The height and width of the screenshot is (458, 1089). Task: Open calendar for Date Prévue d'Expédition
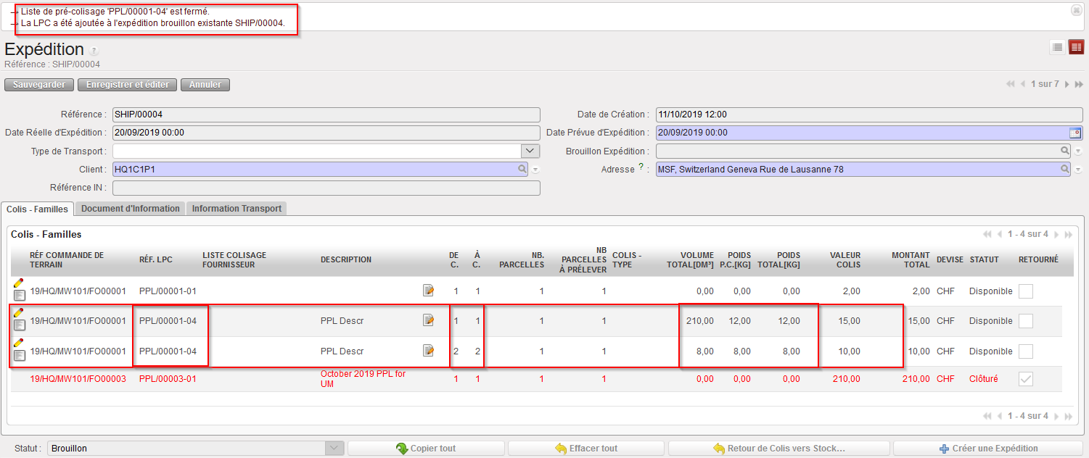click(x=1075, y=133)
